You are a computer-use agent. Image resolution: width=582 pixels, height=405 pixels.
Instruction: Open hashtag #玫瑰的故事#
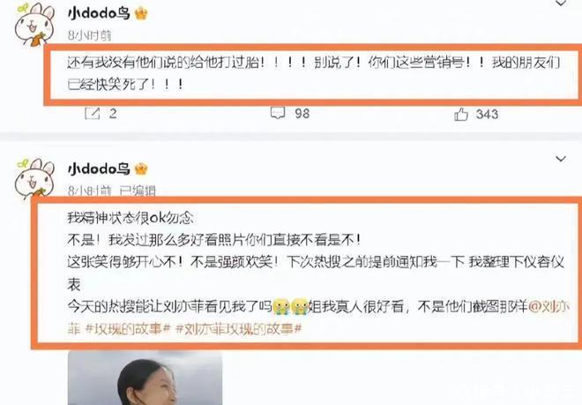tap(128, 329)
